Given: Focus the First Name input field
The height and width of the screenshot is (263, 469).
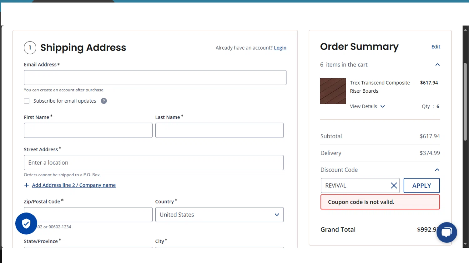Looking at the screenshot, I should click(88, 130).
